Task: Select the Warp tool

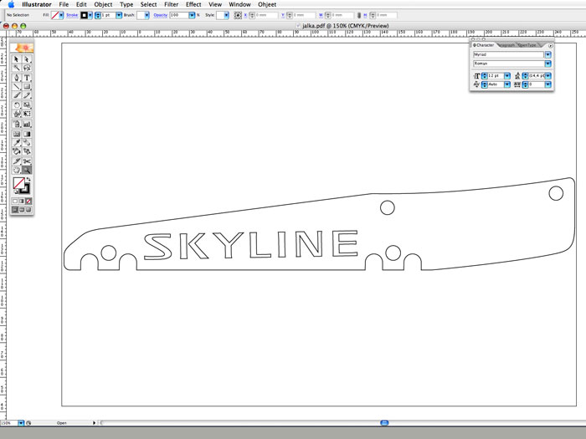Action: [17, 114]
